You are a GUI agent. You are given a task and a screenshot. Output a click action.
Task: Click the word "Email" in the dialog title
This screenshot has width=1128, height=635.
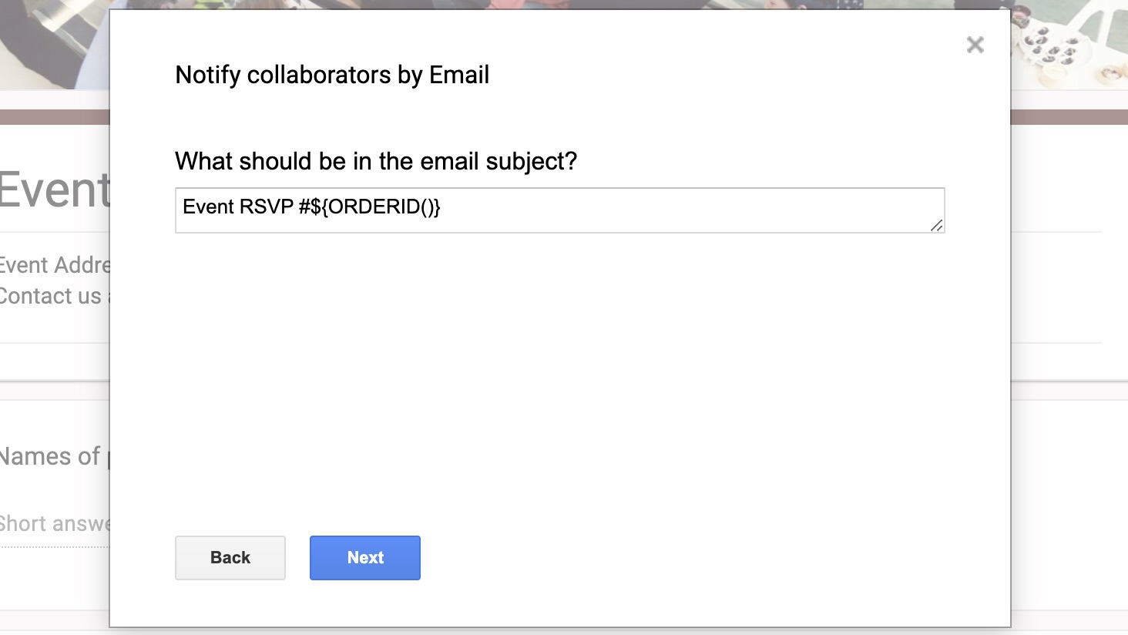point(459,75)
